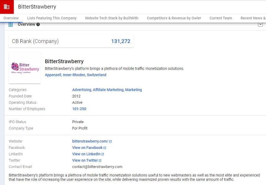Viewport: 266px width, 185px height.
Task: Click the 101-250 employees link
Action: [79, 109]
